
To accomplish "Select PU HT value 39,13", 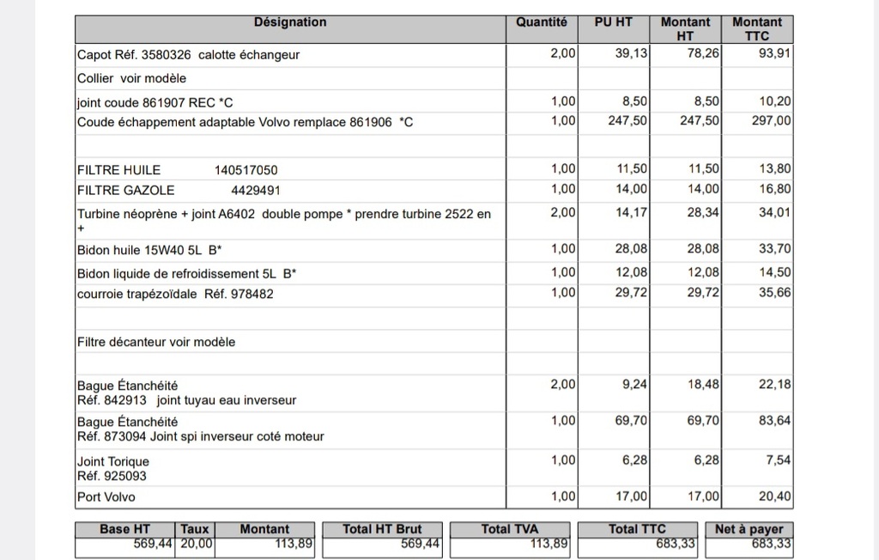I will pos(631,53).
